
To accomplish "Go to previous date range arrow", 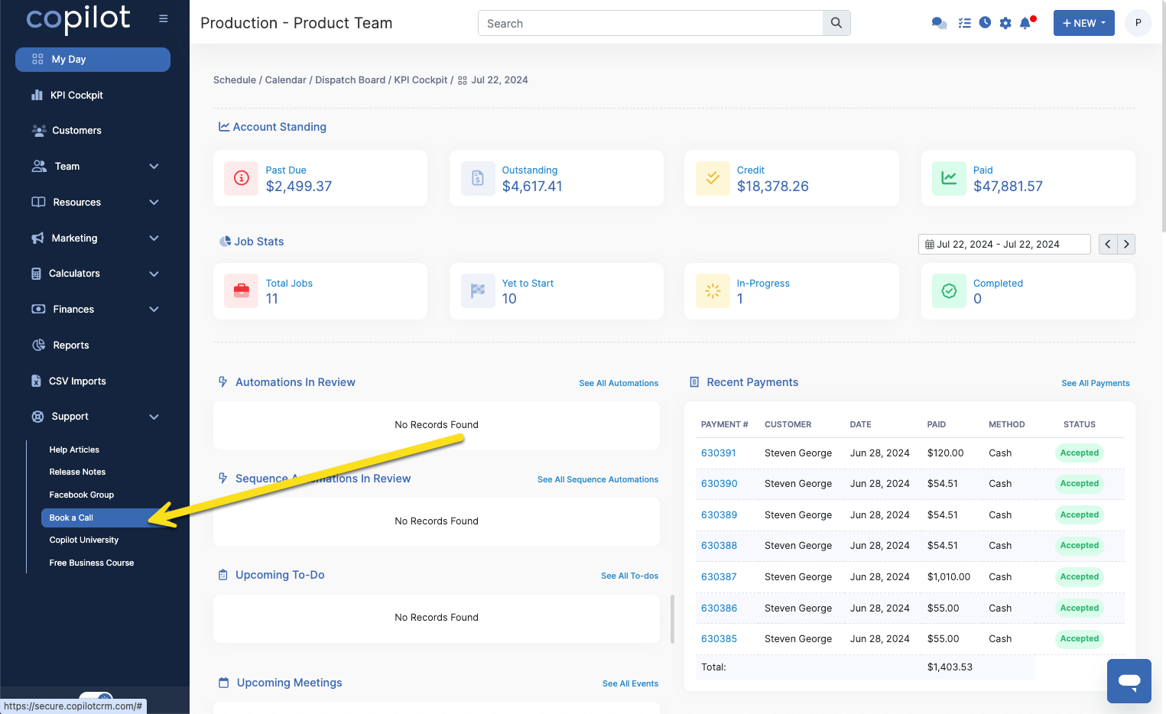I will coord(1108,245).
